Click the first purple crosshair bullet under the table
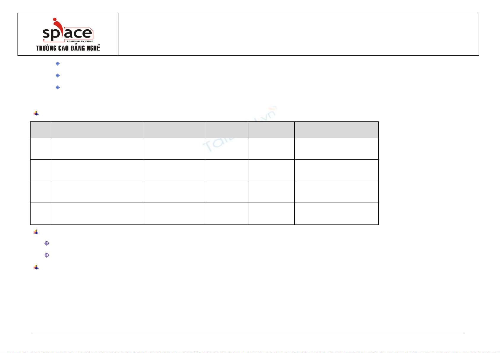This screenshot has height=353, width=500. [x=47, y=243]
